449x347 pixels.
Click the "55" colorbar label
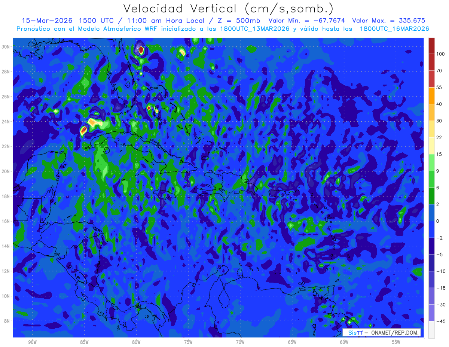click(439, 87)
